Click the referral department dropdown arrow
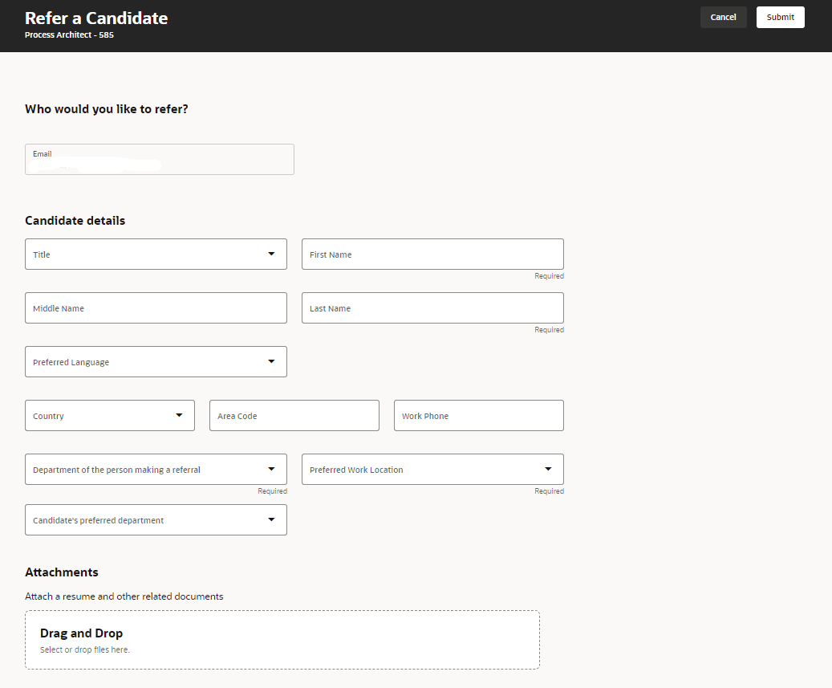Image resolution: width=832 pixels, height=688 pixels. 271,469
